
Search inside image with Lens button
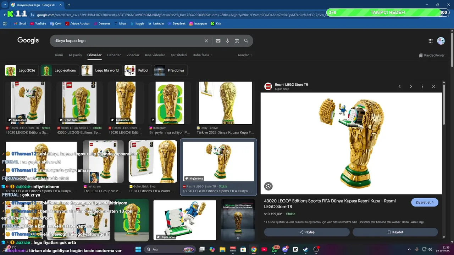tap(268, 186)
